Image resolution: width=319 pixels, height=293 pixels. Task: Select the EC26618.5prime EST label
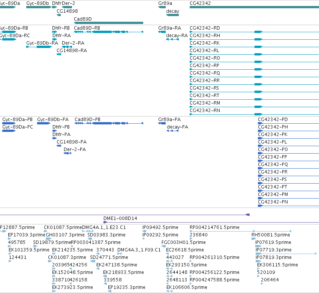[x=185, y=250]
